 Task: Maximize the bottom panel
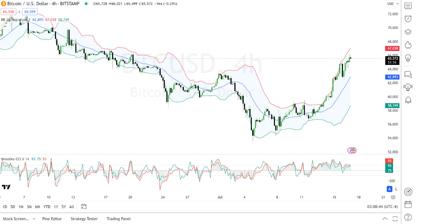point(395,219)
